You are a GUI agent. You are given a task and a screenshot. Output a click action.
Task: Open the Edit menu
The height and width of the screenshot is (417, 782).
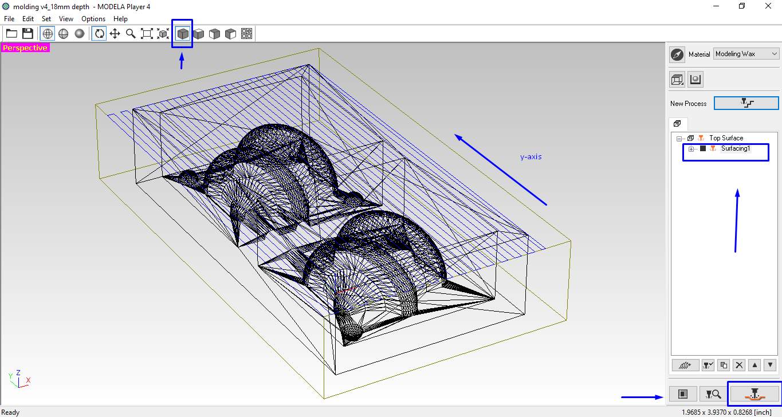[x=28, y=19]
